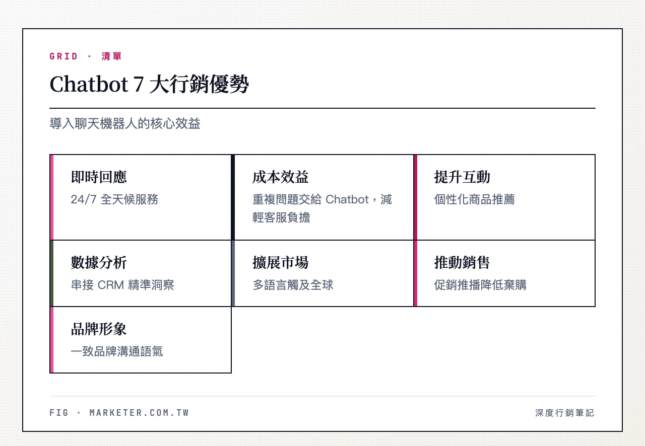
Task: Select the '數據分析' card heading
Action: 99,263
